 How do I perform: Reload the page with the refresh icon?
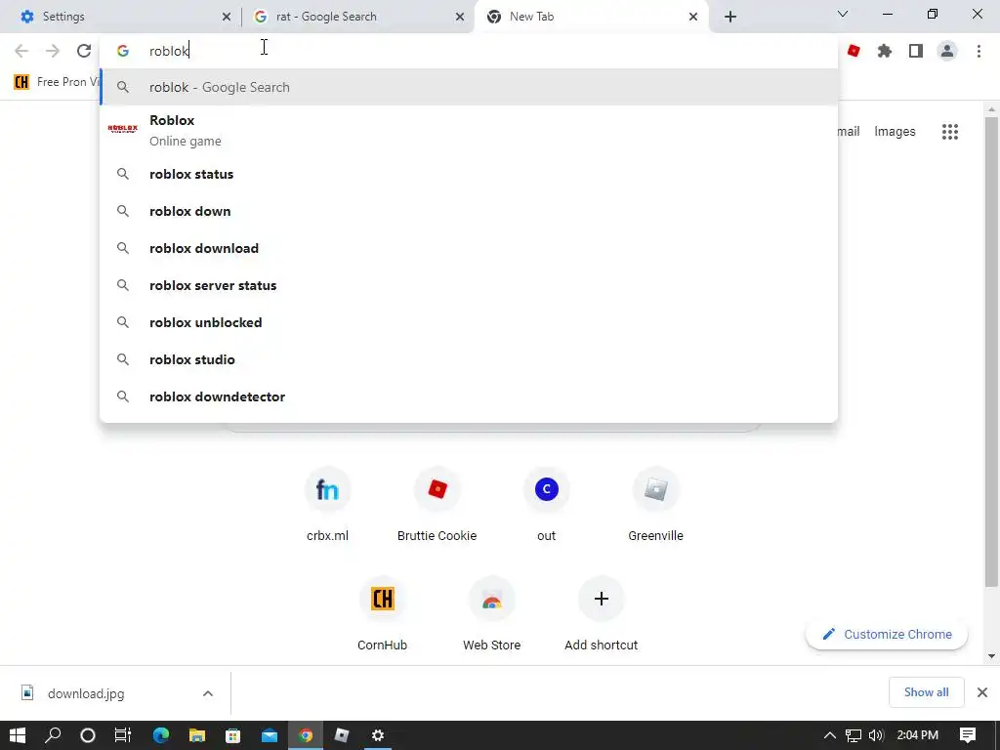(x=84, y=51)
